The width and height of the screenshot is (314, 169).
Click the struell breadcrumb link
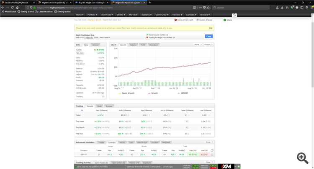(98, 20)
